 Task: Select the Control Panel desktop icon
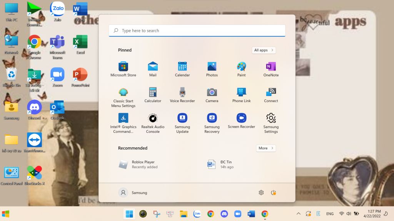click(12, 175)
